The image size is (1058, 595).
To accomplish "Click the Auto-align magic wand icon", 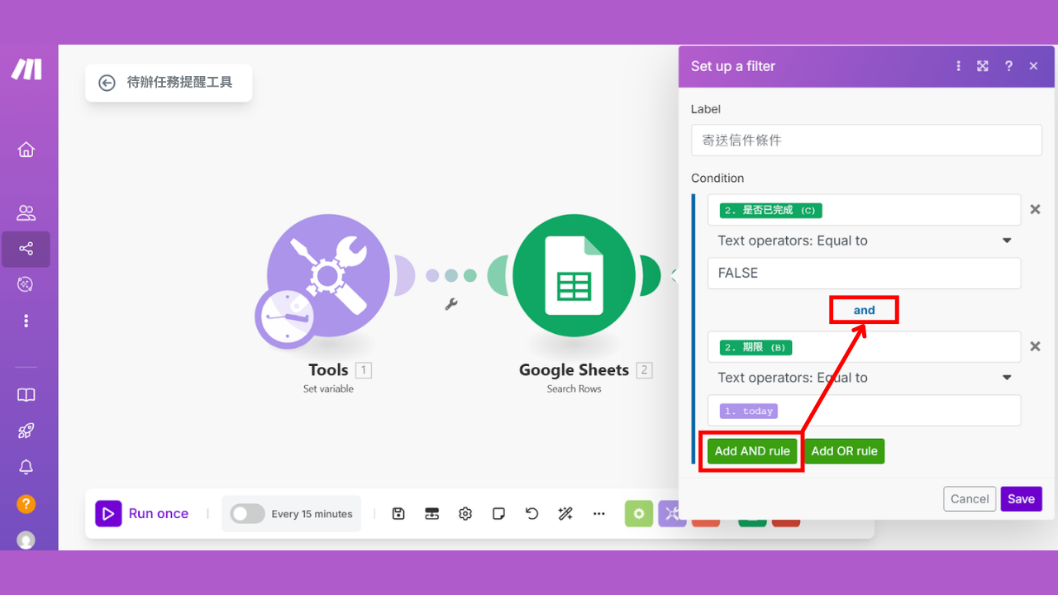I will click(565, 514).
